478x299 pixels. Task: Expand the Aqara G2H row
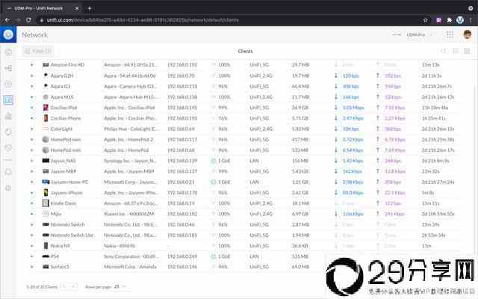coord(31,75)
